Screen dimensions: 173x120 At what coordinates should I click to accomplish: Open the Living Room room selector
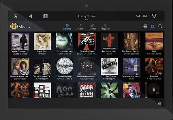pyautogui.click(x=86, y=16)
